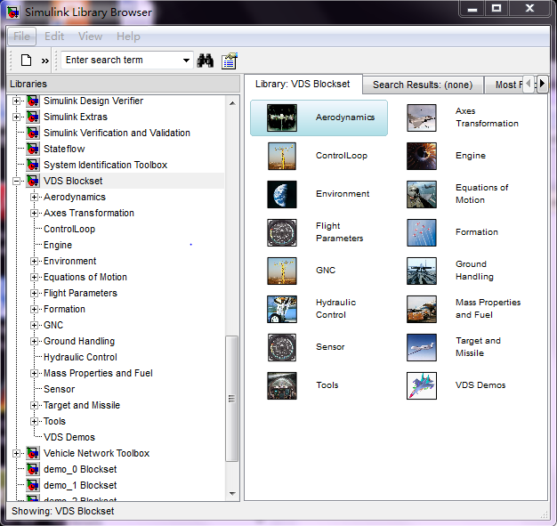Viewport: 557px width, 526px height.
Task: Click the new model page icon
Action: [27, 61]
